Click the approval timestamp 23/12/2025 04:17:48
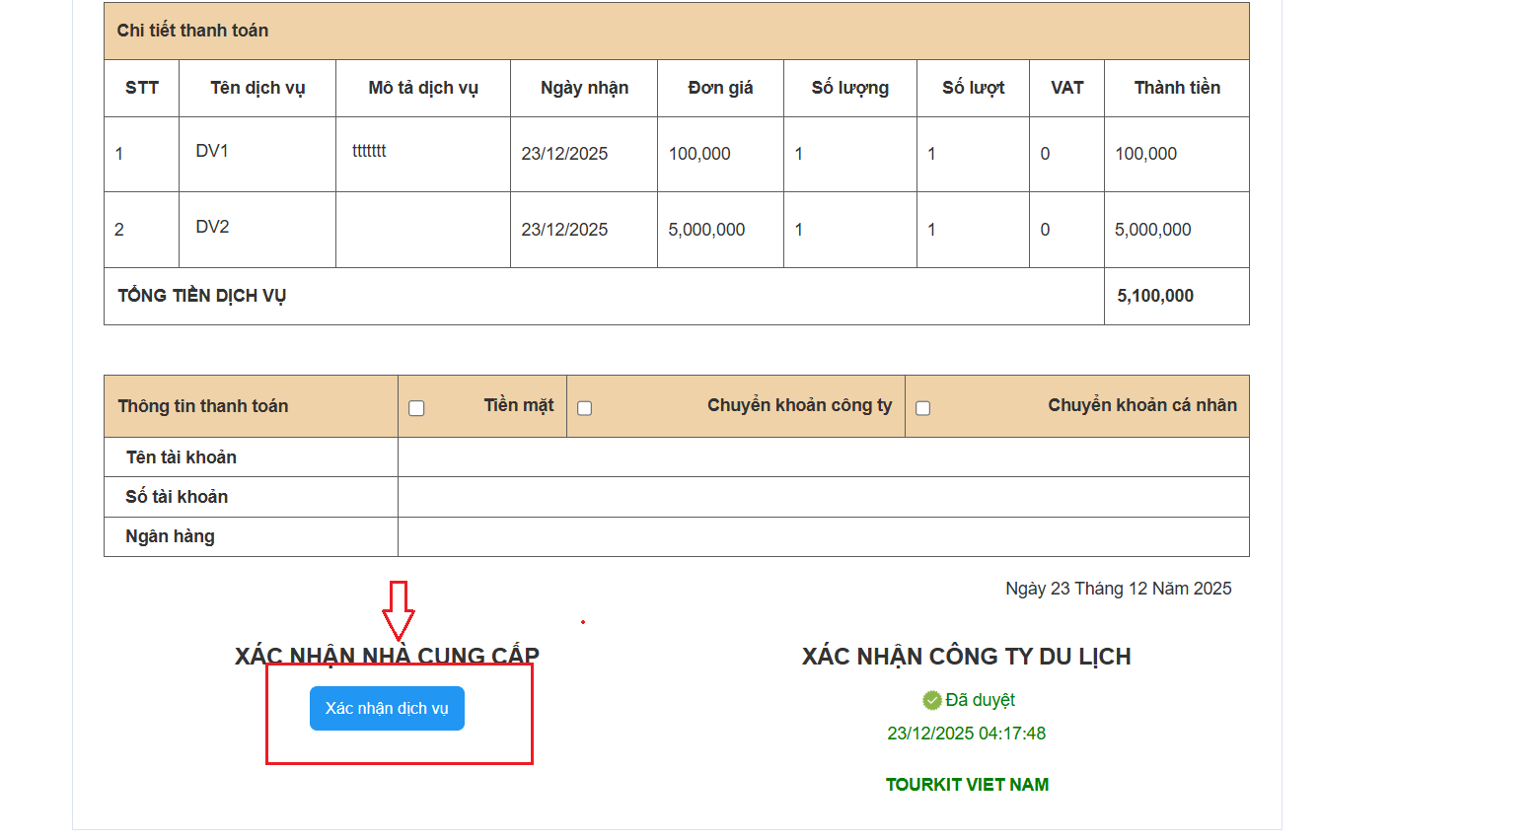The height and width of the screenshot is (840, 1539). coord(966,734)
